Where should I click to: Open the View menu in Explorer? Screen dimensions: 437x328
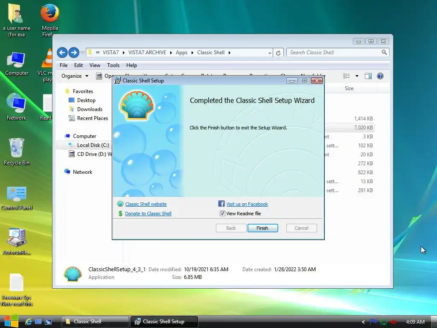tap(95, 65)
